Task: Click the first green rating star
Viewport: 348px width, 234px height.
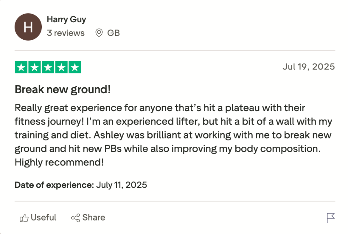Action: pos(22,67)
